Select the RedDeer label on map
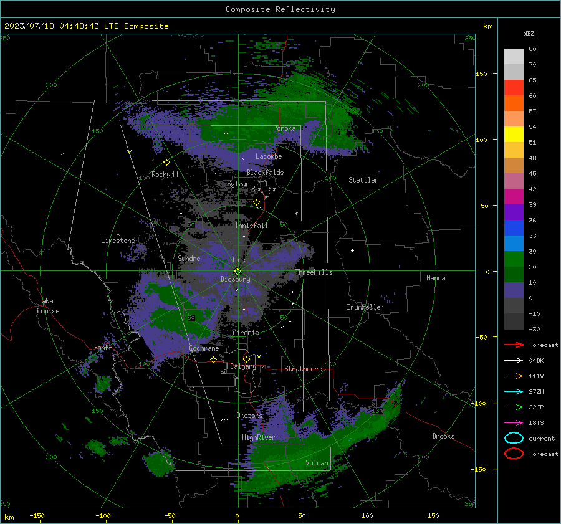 264,189
